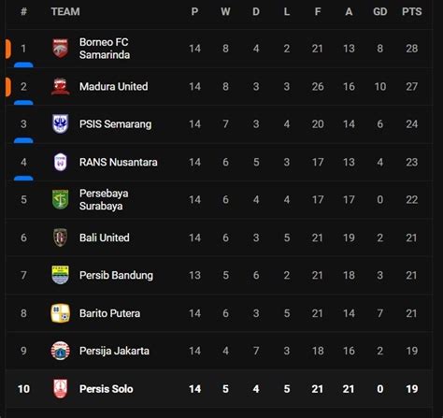The height and width of the screenshot is (418, 443).
Task: Click the TEAM column header
Action: [65, 11]
